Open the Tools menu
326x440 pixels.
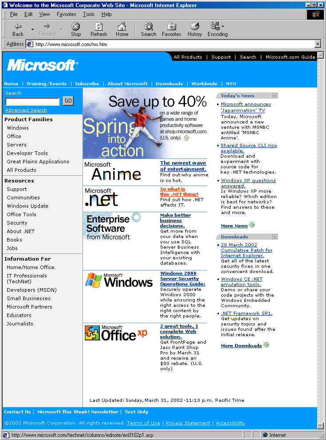tap(89, 14)
